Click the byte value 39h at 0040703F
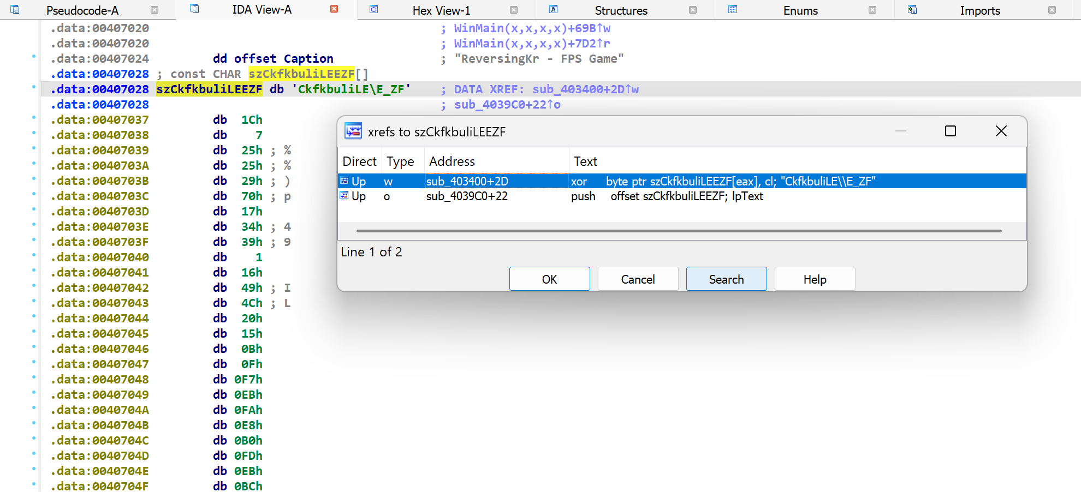 [x=252, y=242]
